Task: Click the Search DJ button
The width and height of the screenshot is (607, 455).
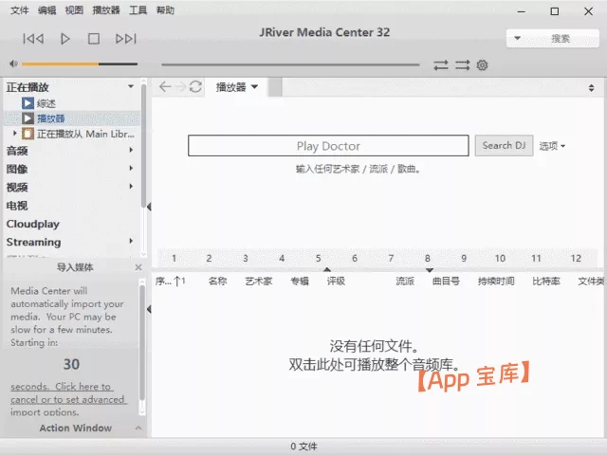Action: pyautogui.click(x=504, y=145)
